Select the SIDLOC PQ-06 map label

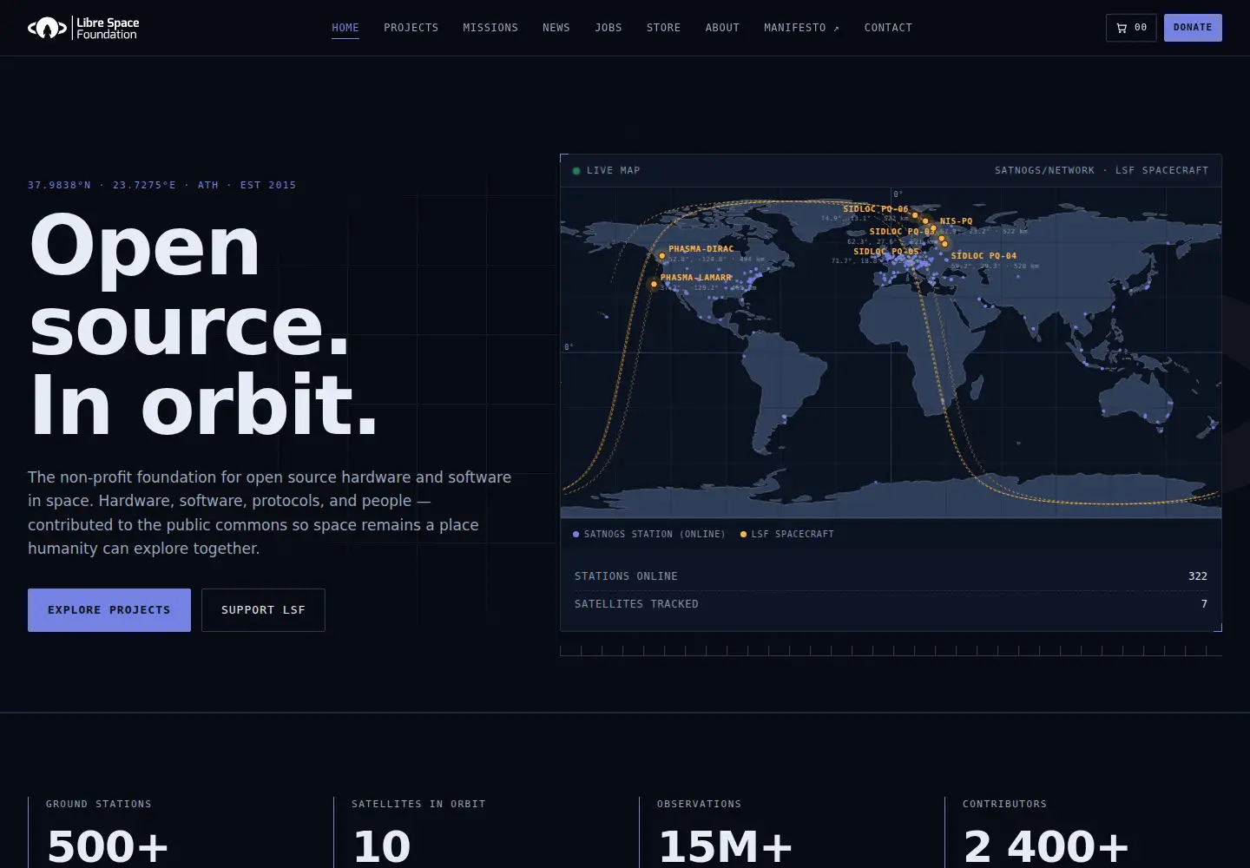pos(876,209)
